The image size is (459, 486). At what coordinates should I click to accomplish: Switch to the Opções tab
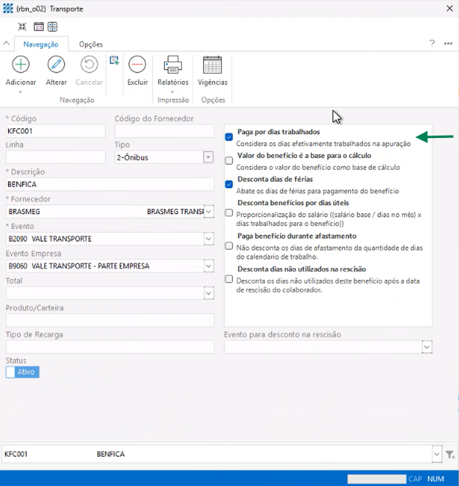tap(91, 45)
